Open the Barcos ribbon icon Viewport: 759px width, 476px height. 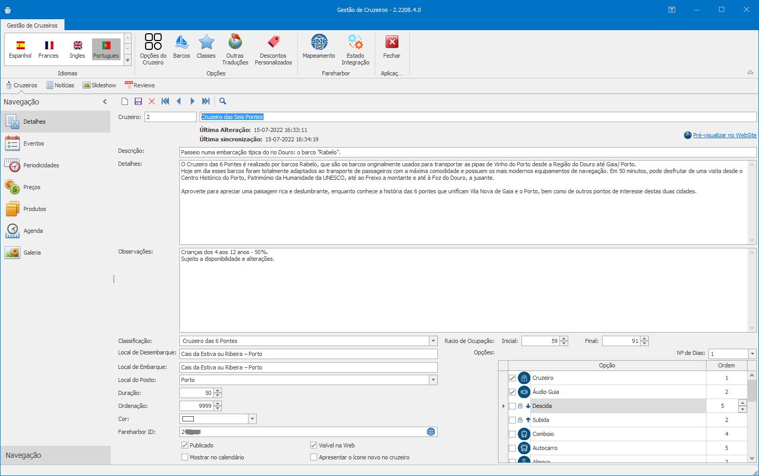[181, 47]
